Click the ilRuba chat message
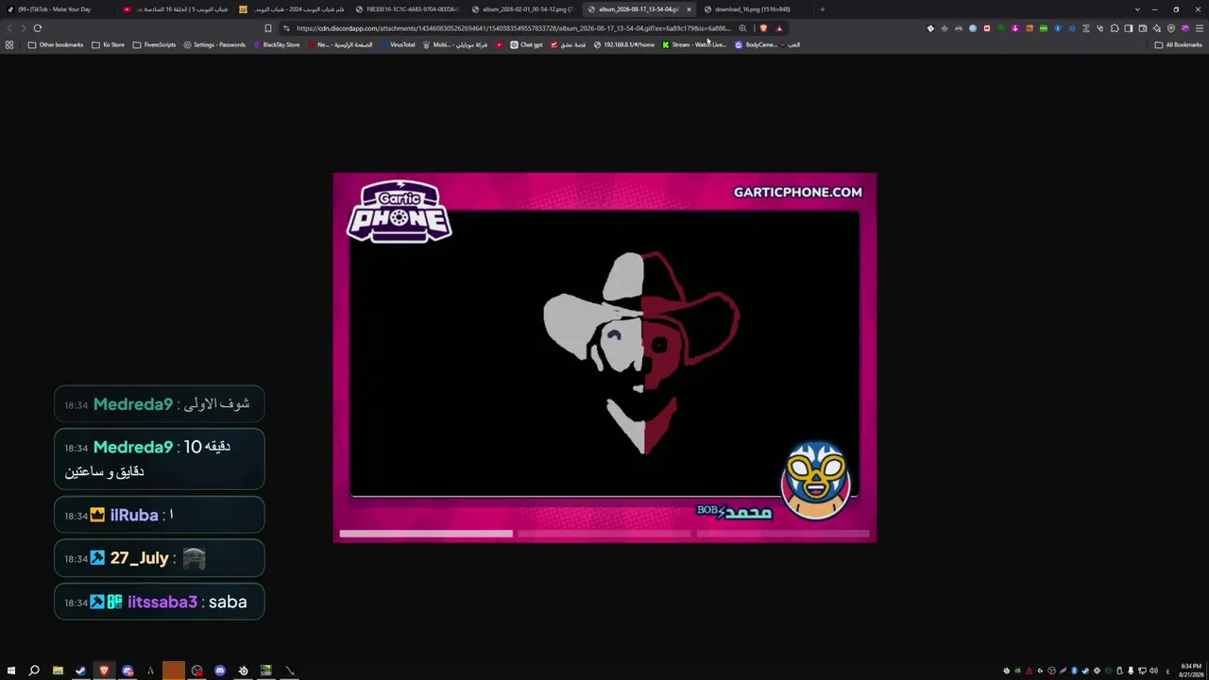This screenshot has width=1209, height=680. (x=160, y=515)
